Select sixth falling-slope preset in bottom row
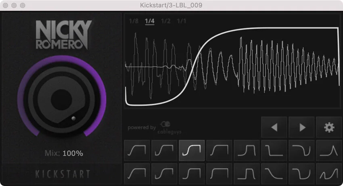 coord(274,174)
